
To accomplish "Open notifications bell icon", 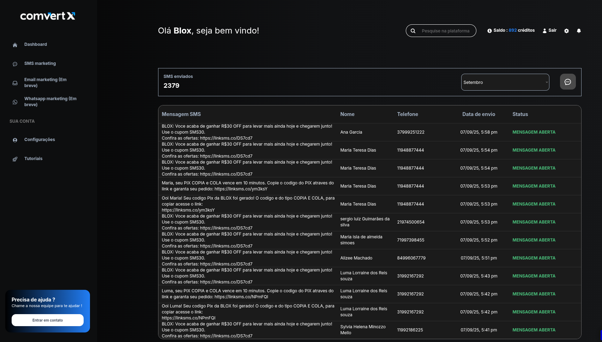I will [x=579, y=31].
